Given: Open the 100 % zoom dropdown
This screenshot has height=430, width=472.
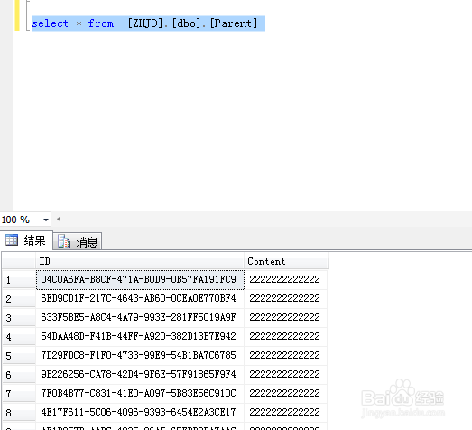Looking at the screenshot, I should 46,220.
